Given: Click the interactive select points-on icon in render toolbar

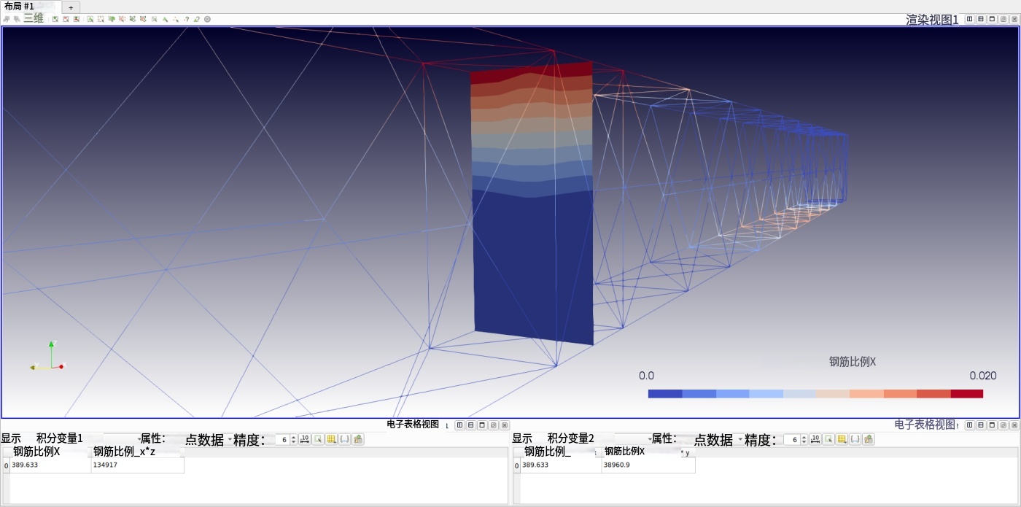Looking at the screenshot, I should 176,19.
